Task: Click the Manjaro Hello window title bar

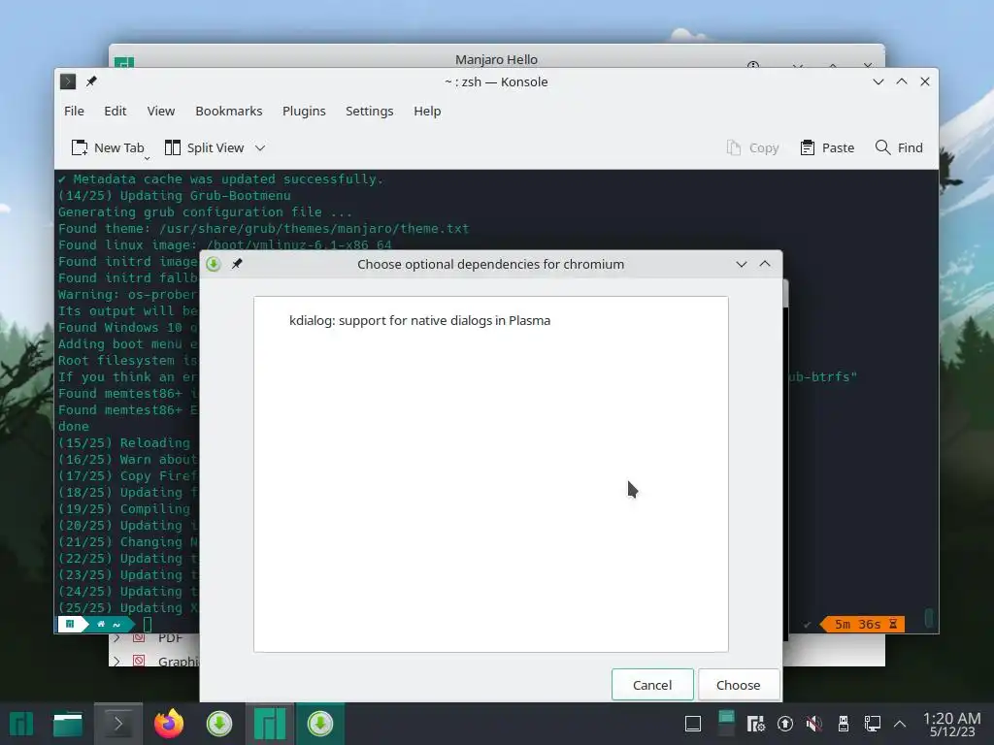Action: point(496,57)
